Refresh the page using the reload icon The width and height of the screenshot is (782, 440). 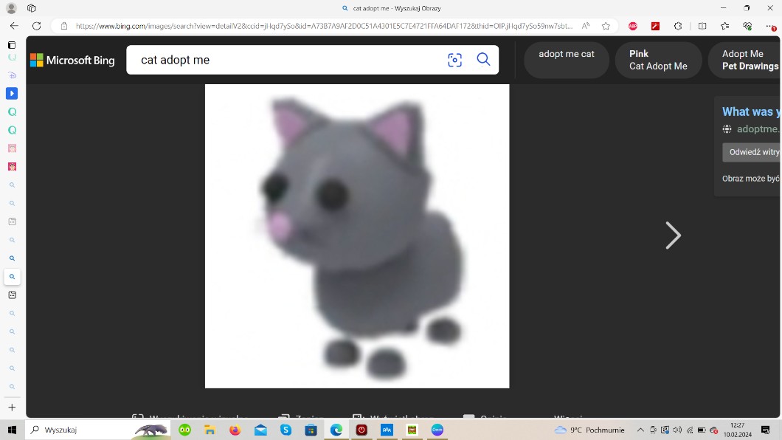(36, 26)
